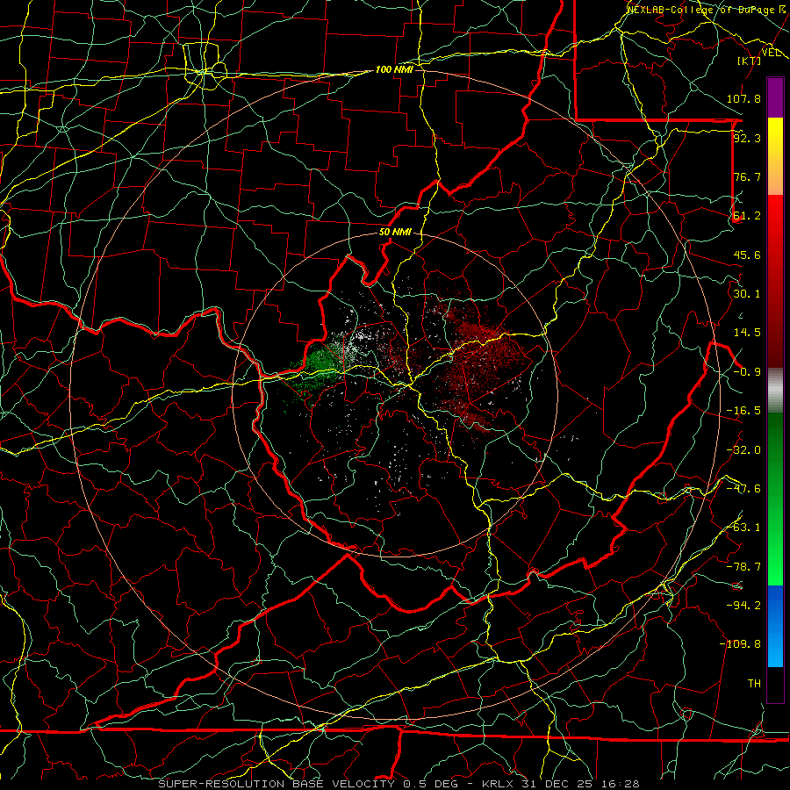The image size is (790, 790).
Task: Pick the green inbound segment of the color bar
Action: 775,499
